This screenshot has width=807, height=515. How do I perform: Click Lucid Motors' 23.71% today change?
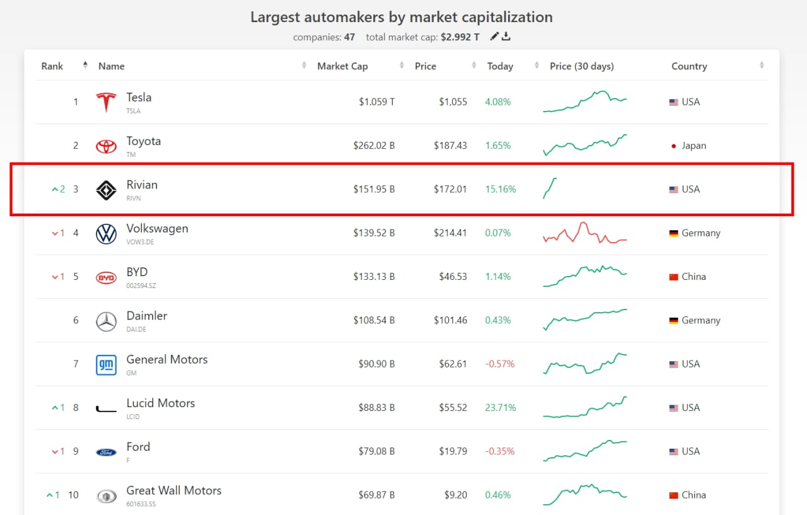pos(501,408)
